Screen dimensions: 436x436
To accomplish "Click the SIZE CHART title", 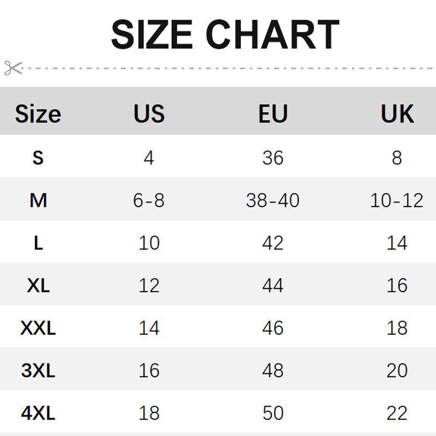I will (225, 35).
